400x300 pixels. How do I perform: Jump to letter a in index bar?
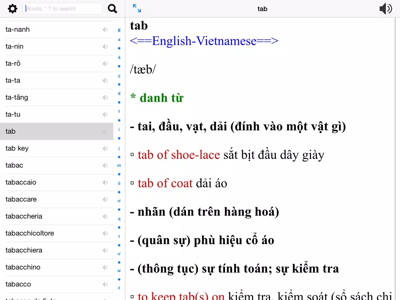(x=119, y=39)
